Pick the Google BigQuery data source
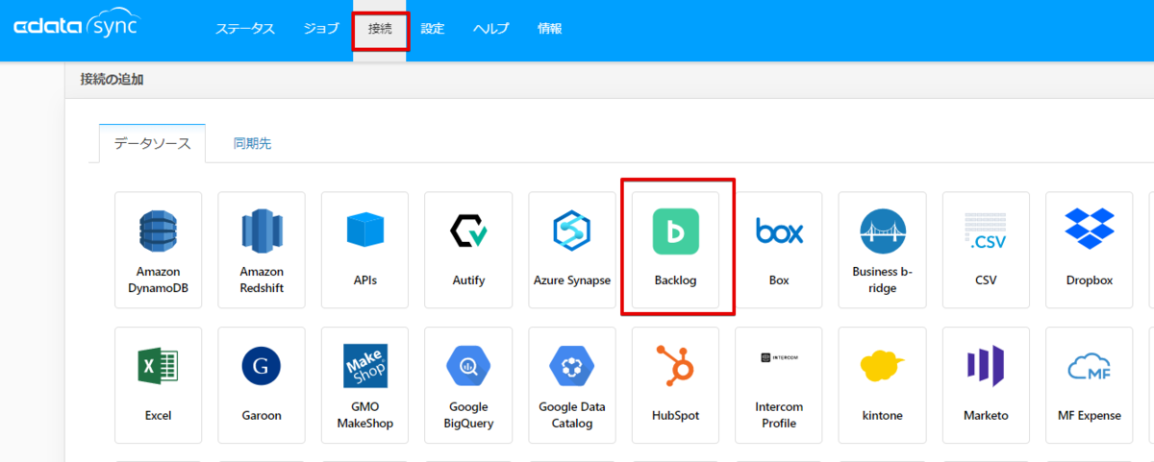 point(468,384)
